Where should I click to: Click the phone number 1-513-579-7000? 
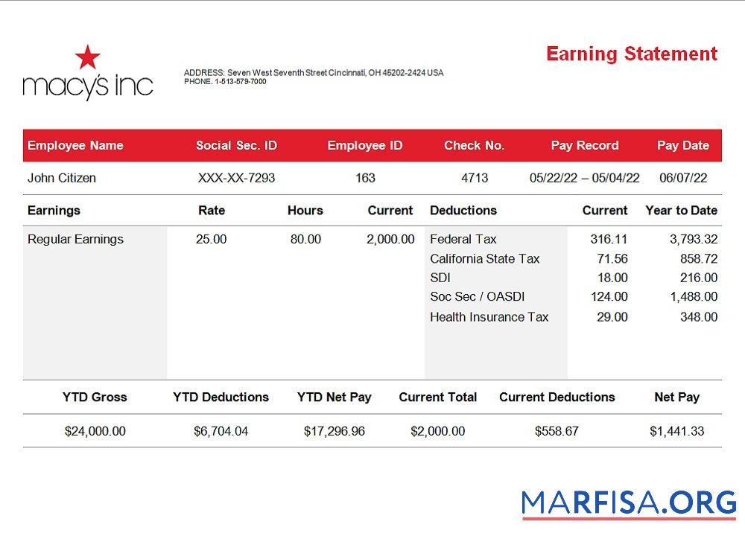pyautogui.click(x=226, y=82)
